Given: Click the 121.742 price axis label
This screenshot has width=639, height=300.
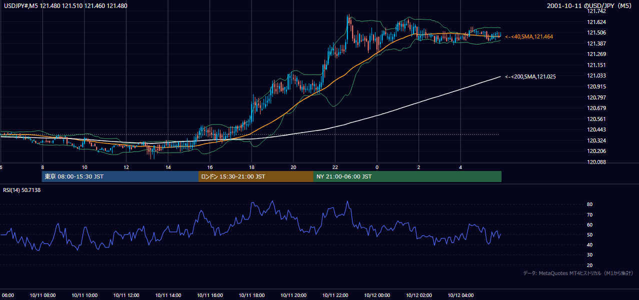Looking at the screenshot, I should pyautogui.click(x=596, y=11).
